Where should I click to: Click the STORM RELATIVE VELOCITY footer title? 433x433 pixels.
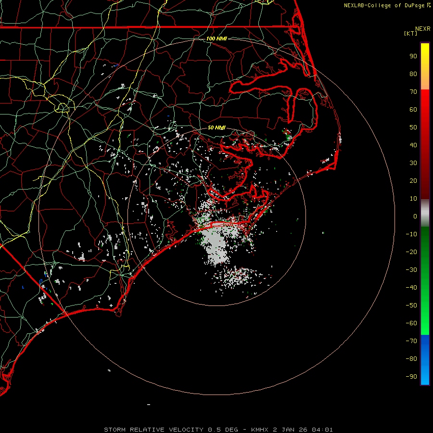point(154,430)
